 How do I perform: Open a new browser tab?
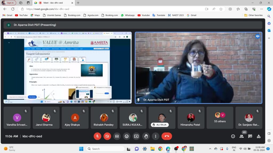[78, 3]
